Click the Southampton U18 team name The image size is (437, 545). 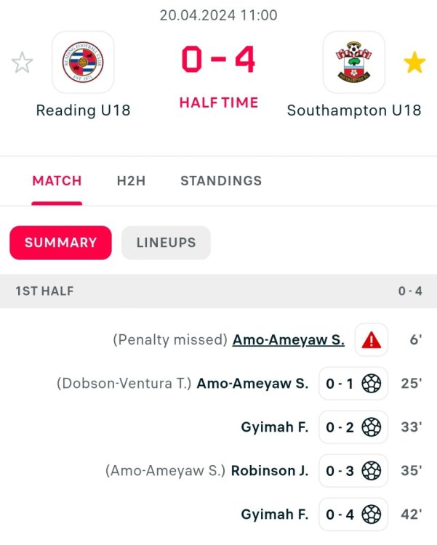click(x=353, y=111)
